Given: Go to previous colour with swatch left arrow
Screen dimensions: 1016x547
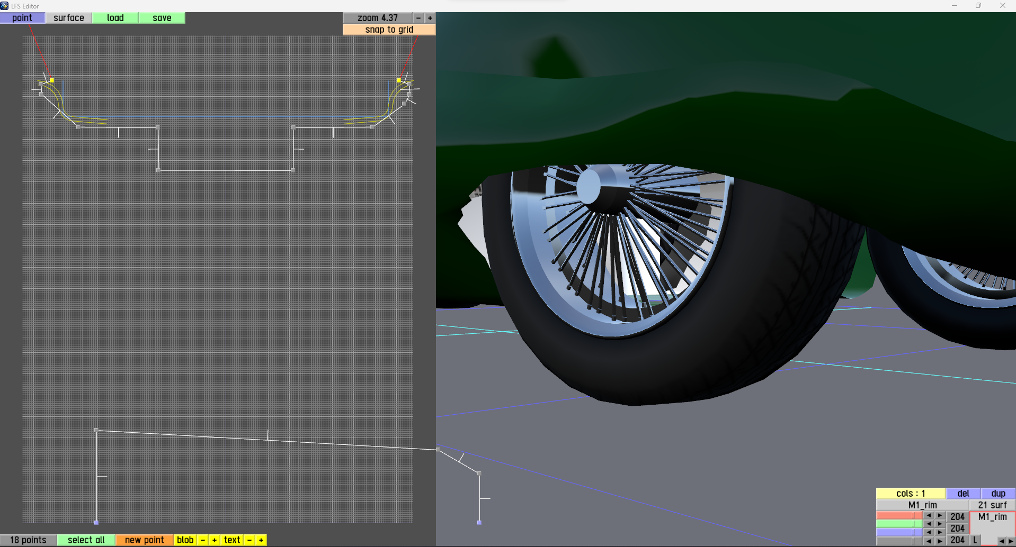Looking at the screenshot, I should (x=1001, y=541).
